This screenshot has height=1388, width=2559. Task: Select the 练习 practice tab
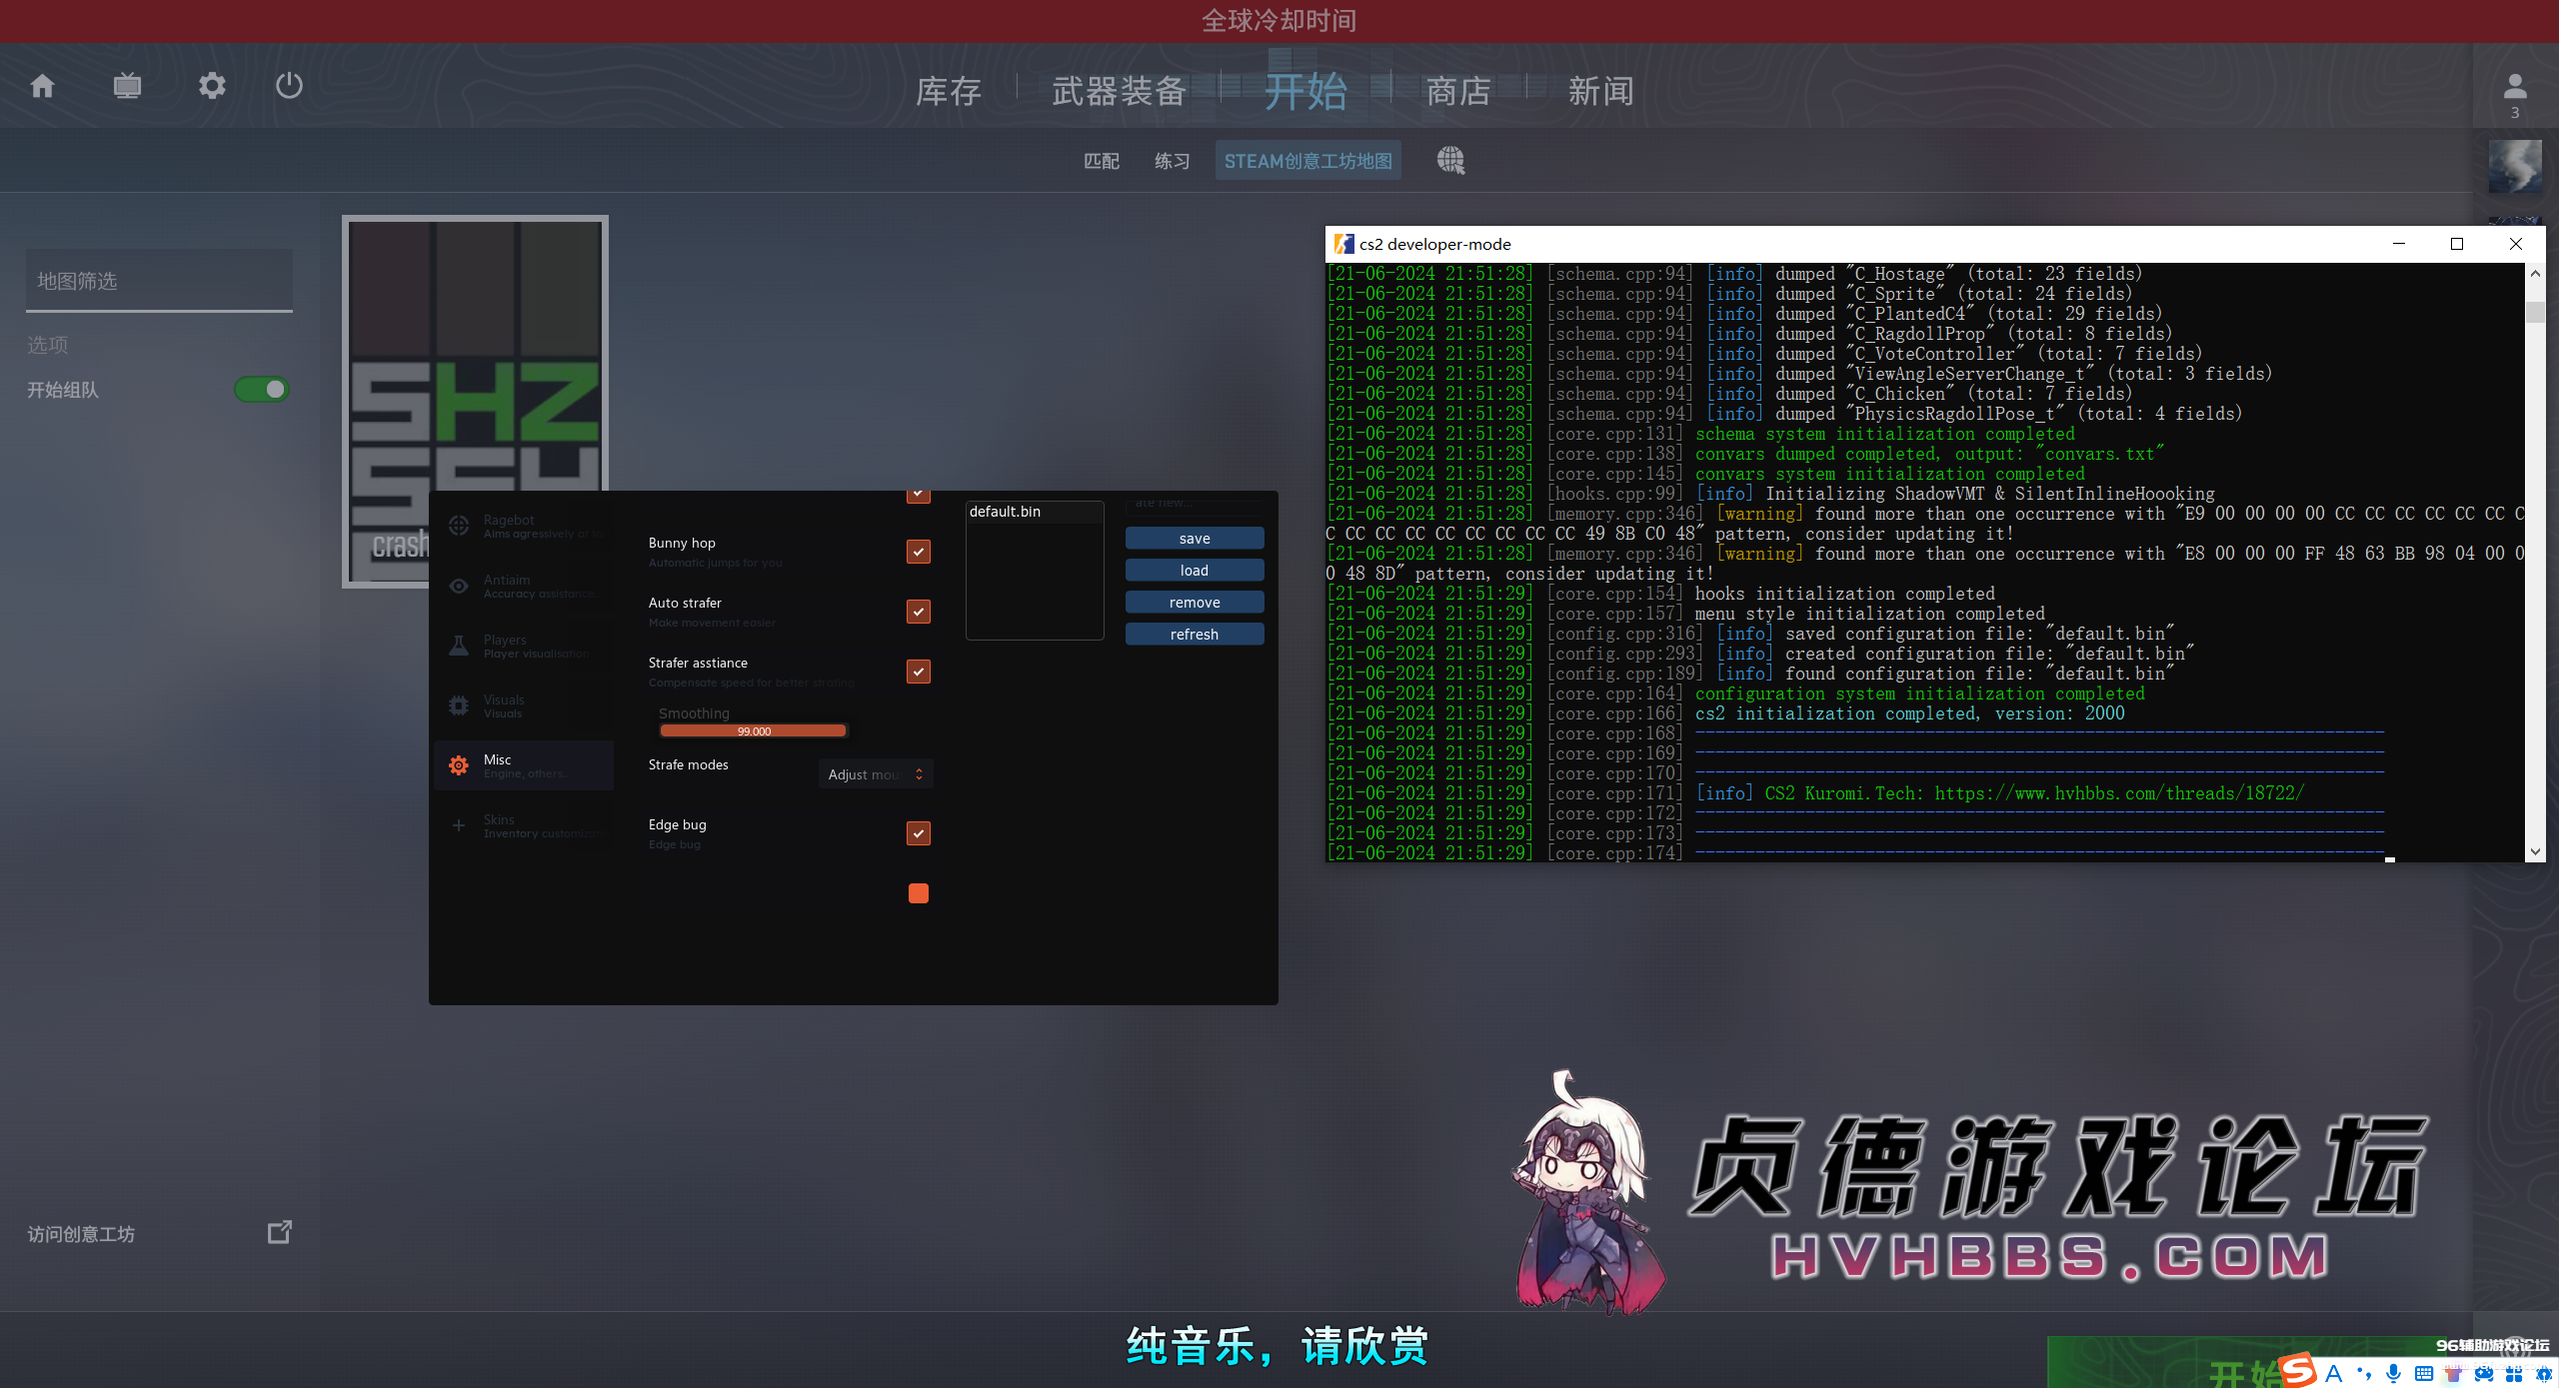coord(1172,161)
